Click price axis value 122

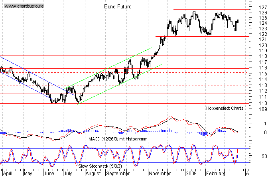263,34
